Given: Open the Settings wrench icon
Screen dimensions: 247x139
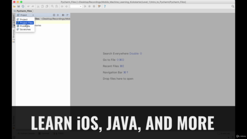Looking at the screenshot, I should tap(100, 6).
